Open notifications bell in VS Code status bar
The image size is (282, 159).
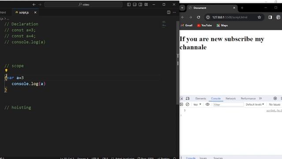pyautogui.click(x=174, y=158)
